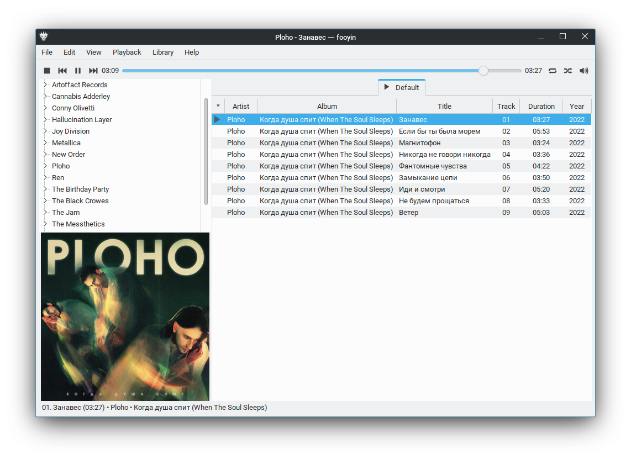Select the track Магнитофон in playlist
The image size is (631, 459).
(420, 143)
